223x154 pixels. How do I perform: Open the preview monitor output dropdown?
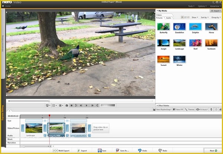[x=48, y=105]
